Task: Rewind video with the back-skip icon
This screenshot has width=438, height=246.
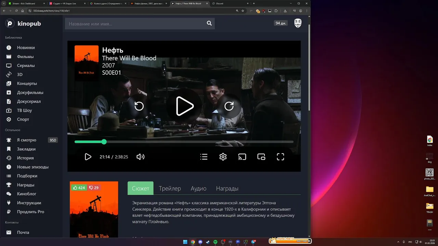Action: (x=139, y=106)
